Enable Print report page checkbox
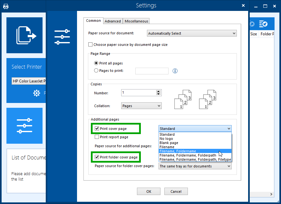The width and height of the screenshot is (281, 204). pos(97,137)
